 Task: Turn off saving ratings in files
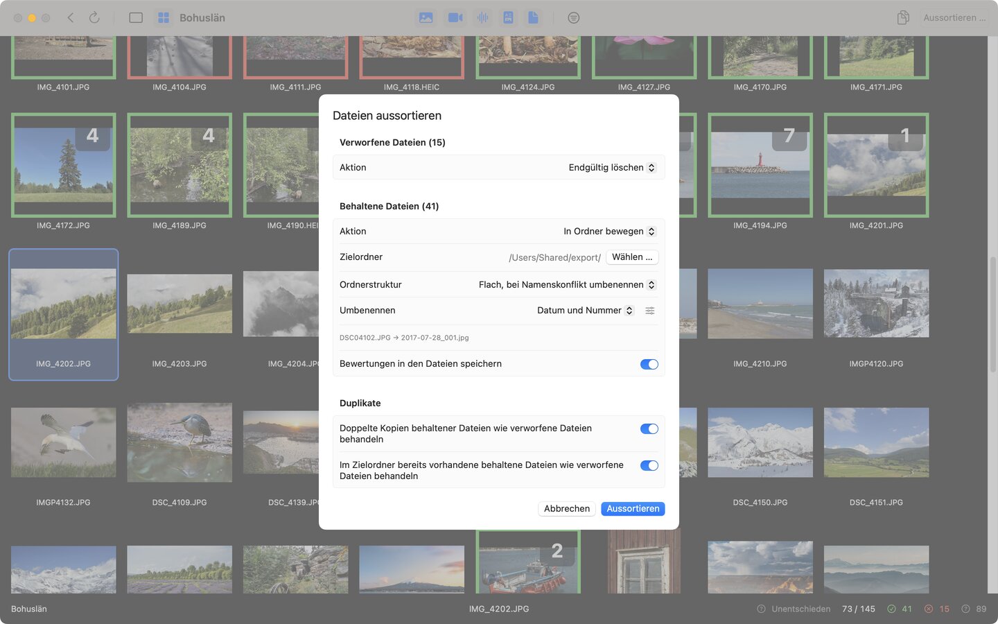pyautogui.click(x=649, y=364)
